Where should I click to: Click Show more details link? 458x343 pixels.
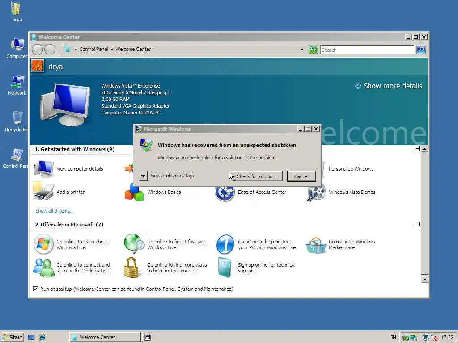click(x=389, y=86)
